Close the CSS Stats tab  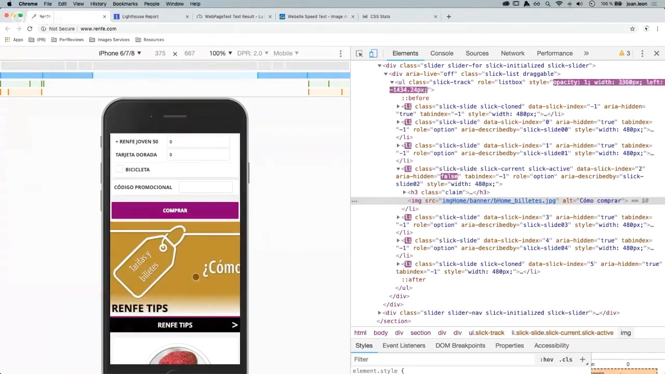tap(435, 17)
